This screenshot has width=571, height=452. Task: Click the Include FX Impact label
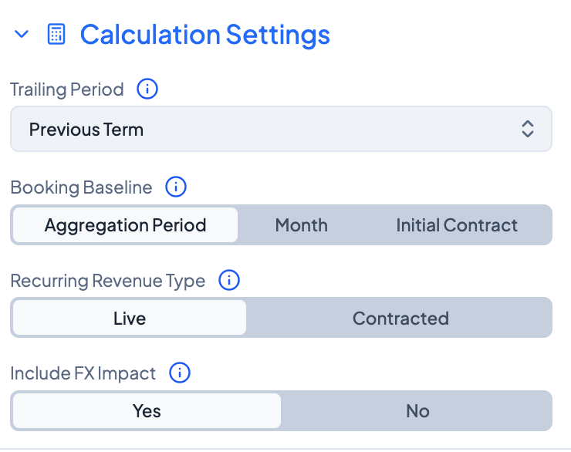pos(83,373)
